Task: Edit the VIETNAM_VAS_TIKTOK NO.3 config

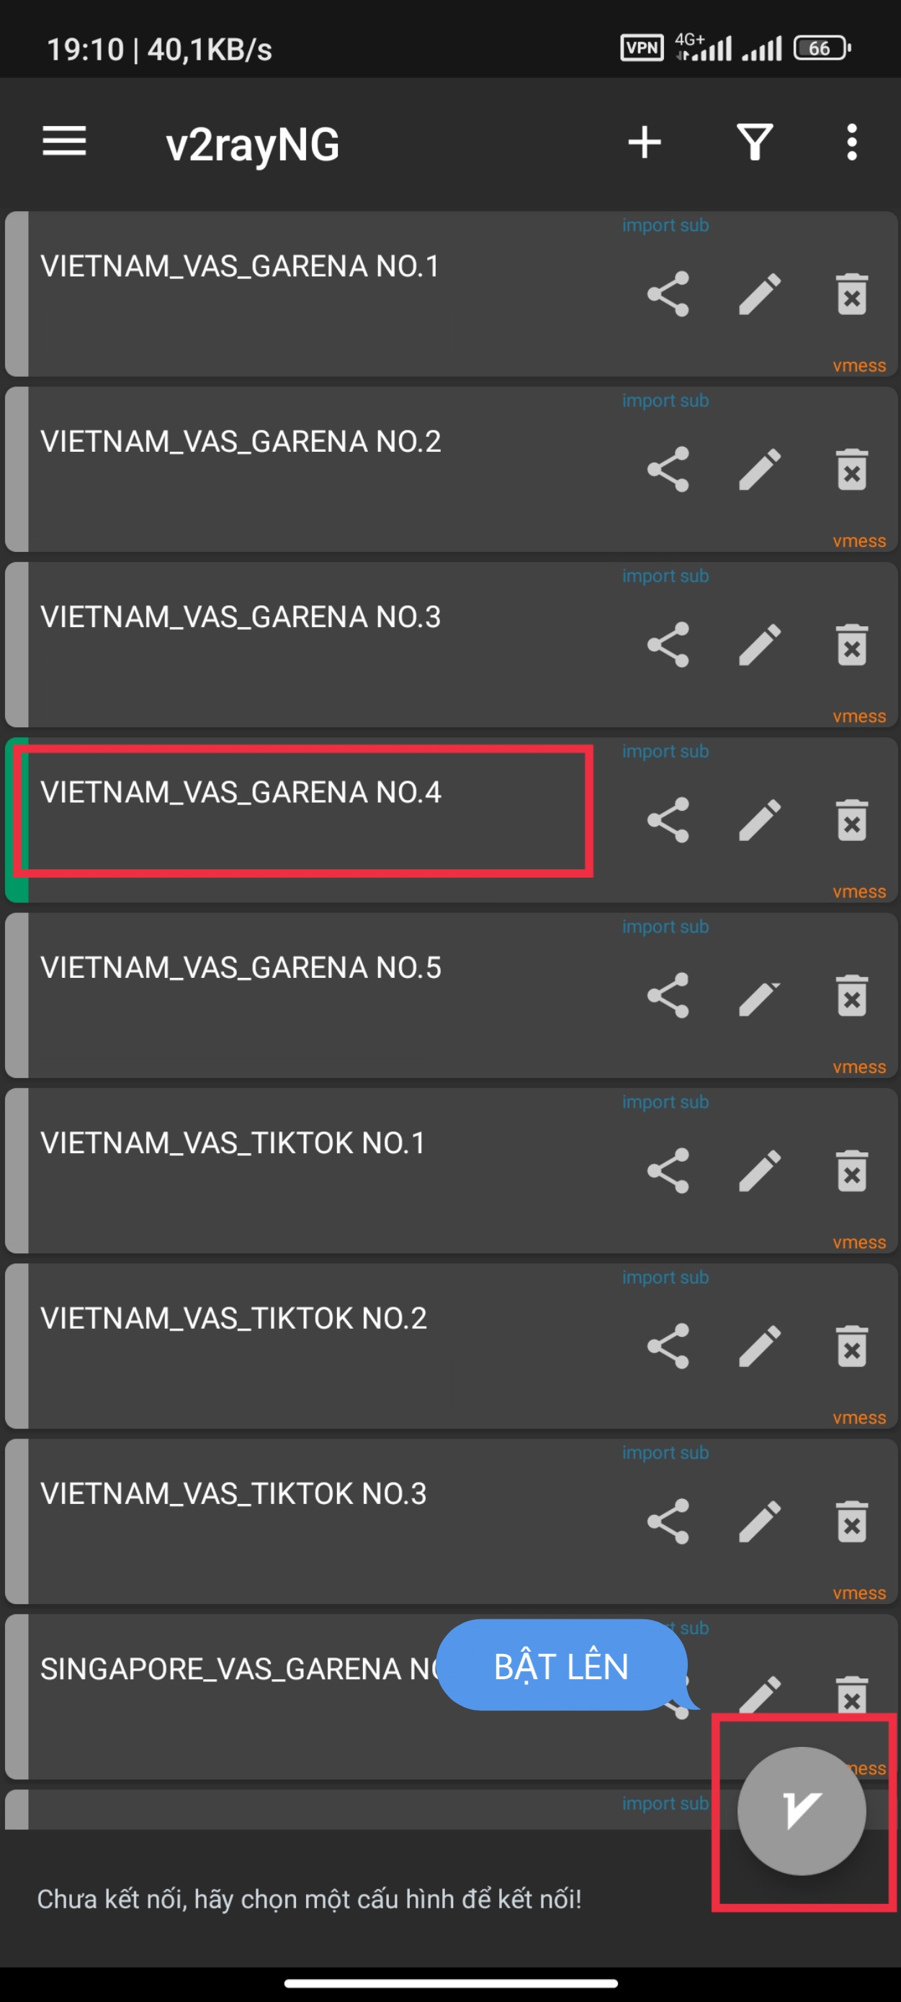Action: pos(759,1522)
